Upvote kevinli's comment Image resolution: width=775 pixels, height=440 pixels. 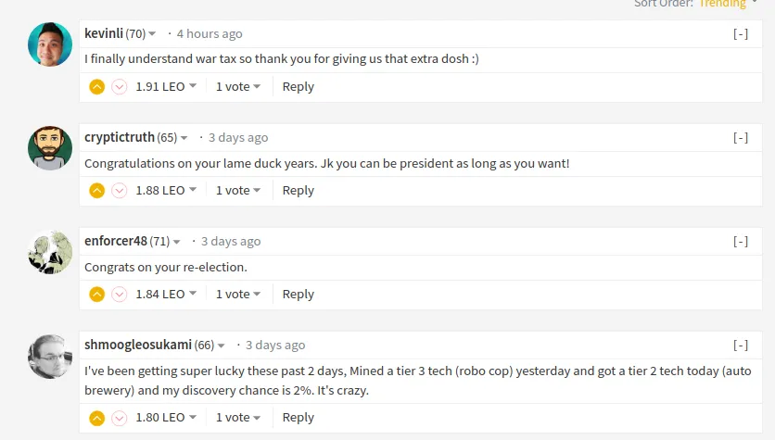pyautogui.click(x=96, y=87)
